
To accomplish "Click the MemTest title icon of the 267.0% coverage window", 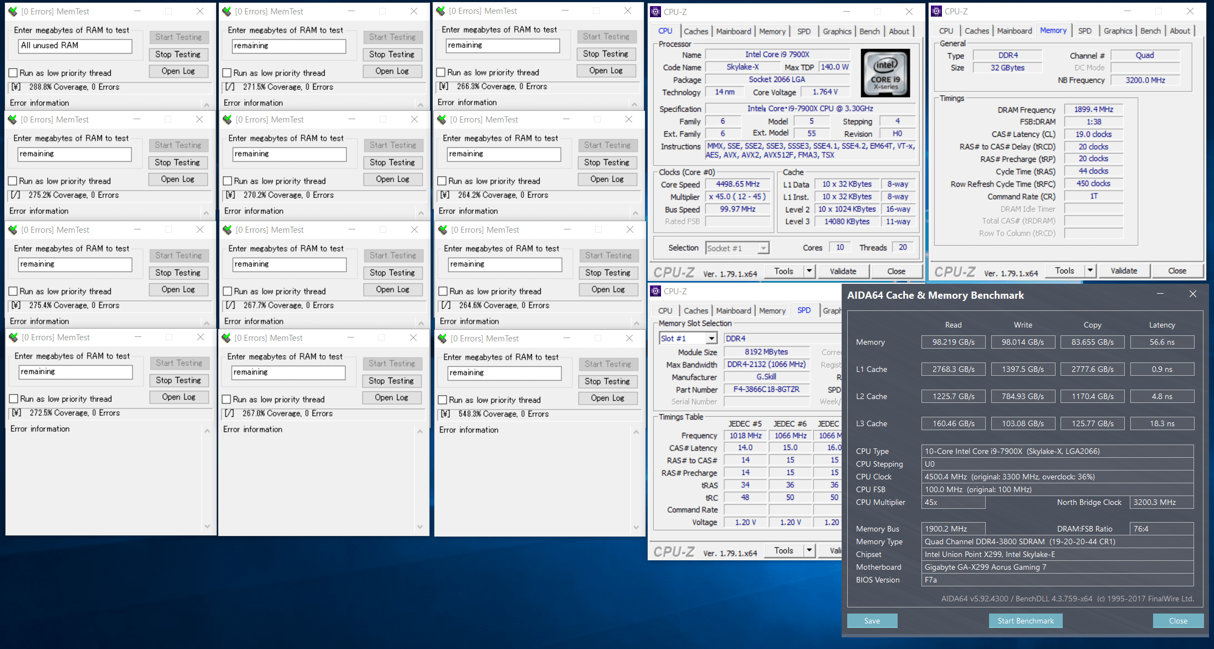I will click(226, 338).
